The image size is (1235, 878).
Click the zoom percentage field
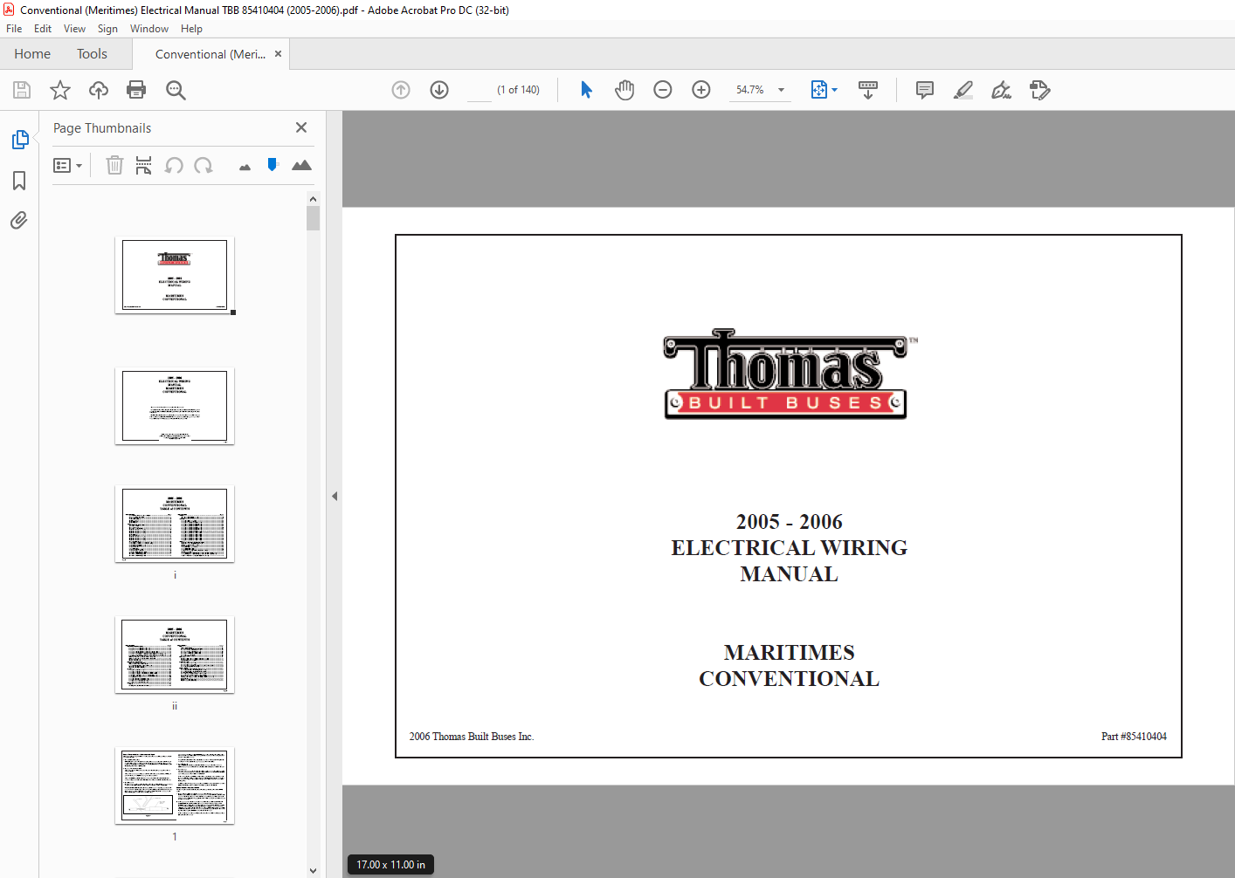pos(750,90)
